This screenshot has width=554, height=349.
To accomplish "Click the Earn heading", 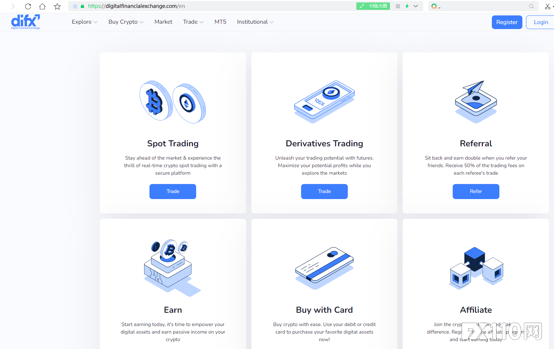I will [x=173, y=310].
